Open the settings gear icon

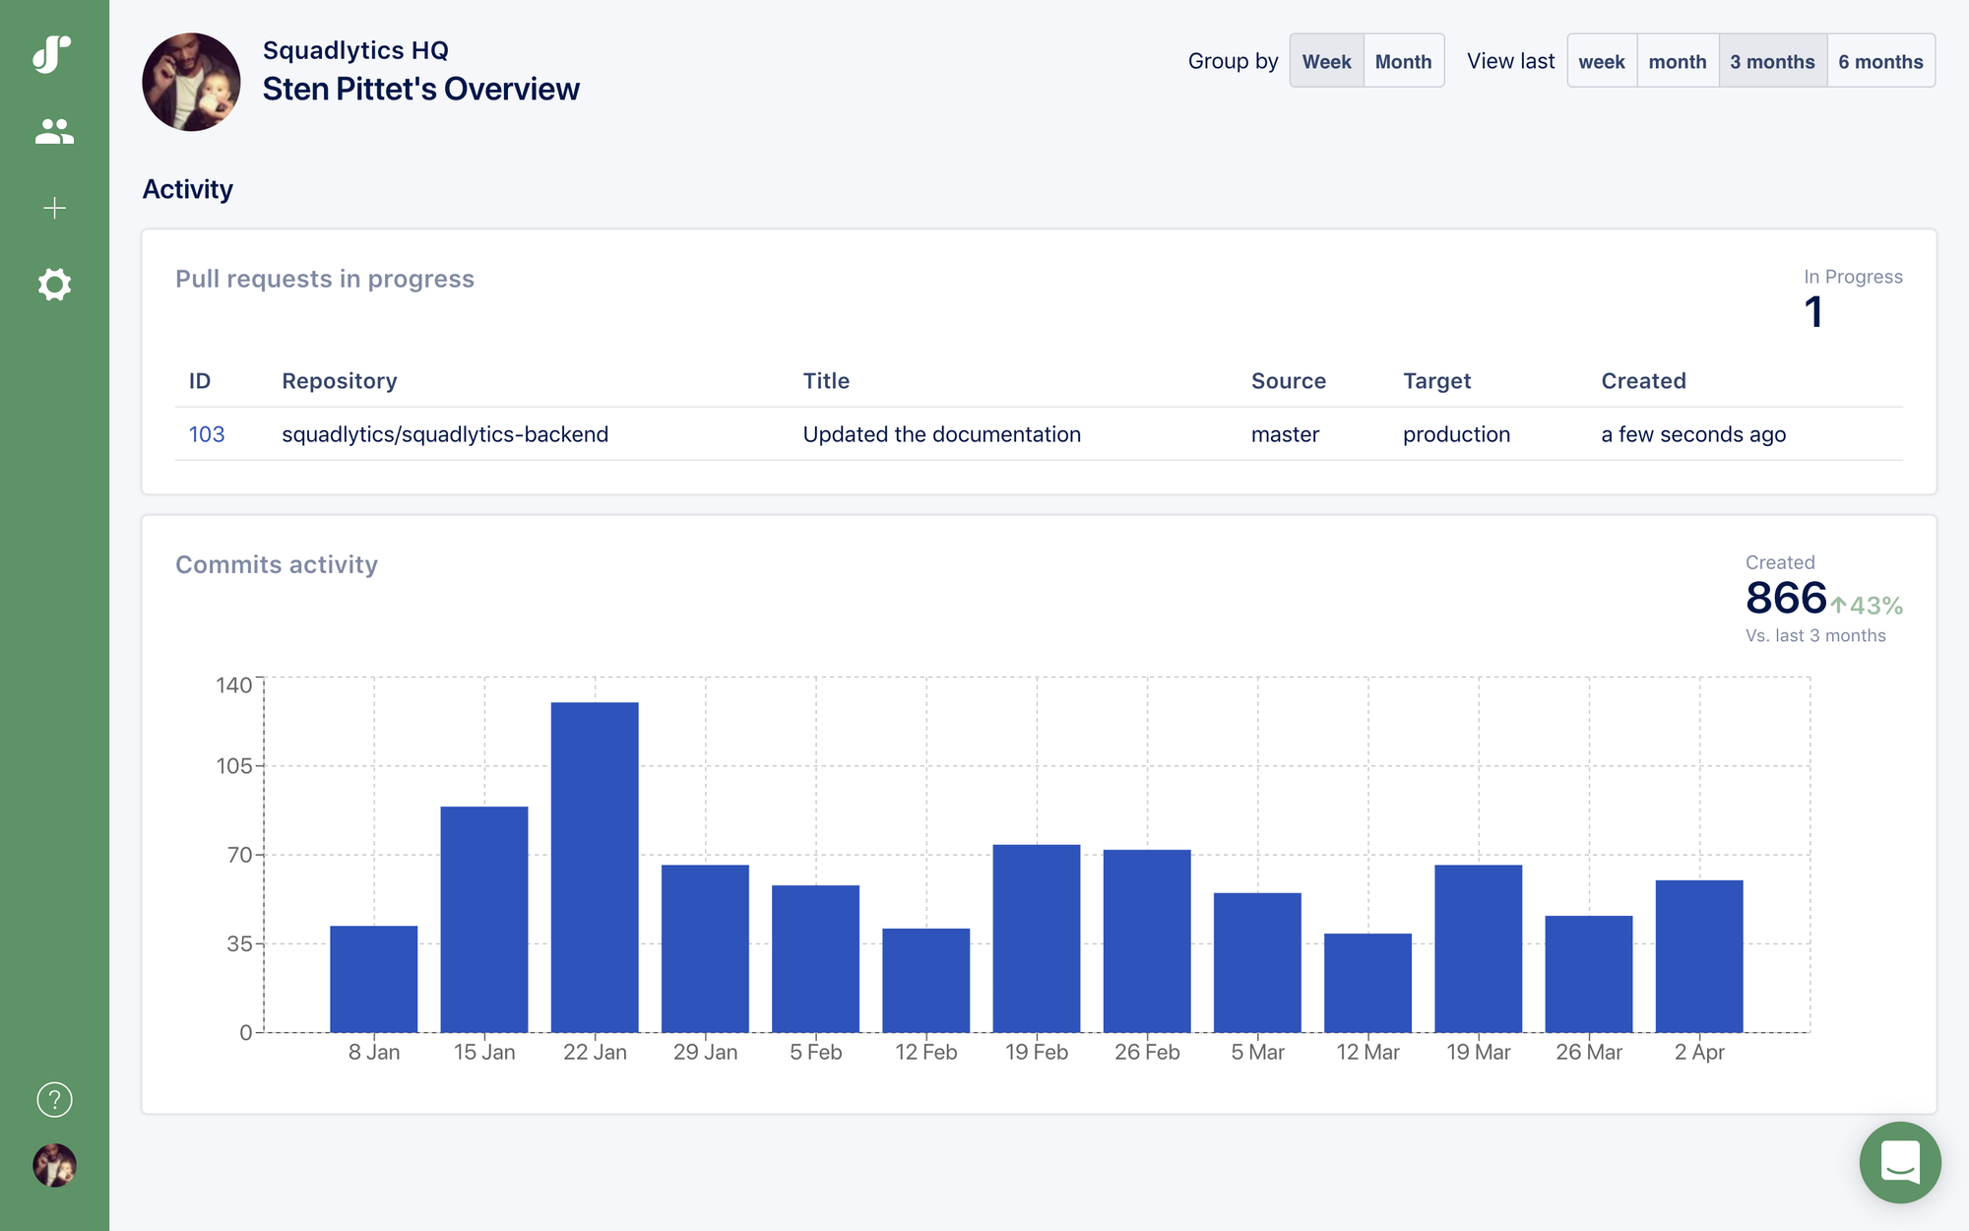54,285
